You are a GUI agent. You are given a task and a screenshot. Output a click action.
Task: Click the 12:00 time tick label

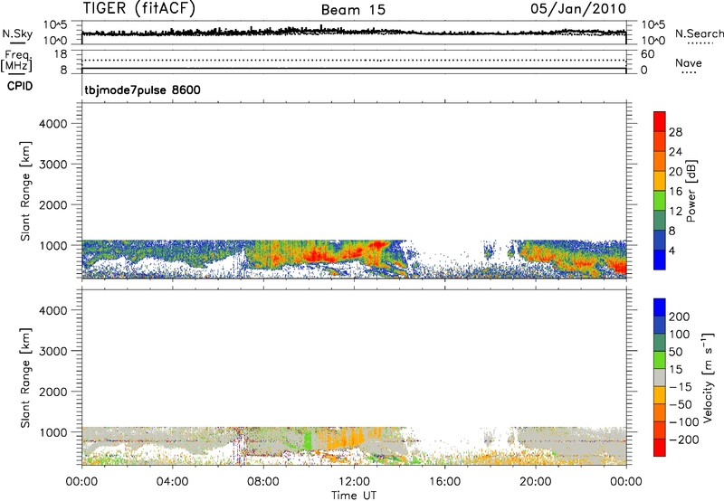pos(354,482)
